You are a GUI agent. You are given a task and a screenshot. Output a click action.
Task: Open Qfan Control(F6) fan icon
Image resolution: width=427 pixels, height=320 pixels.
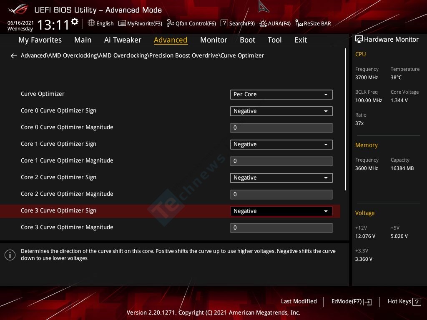pos(171,23)
